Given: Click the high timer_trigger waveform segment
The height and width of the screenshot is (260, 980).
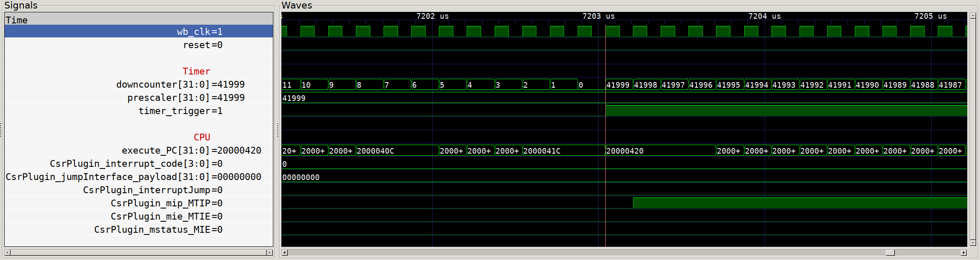Looking at the screenshot, I should click(x=786, y=111).
